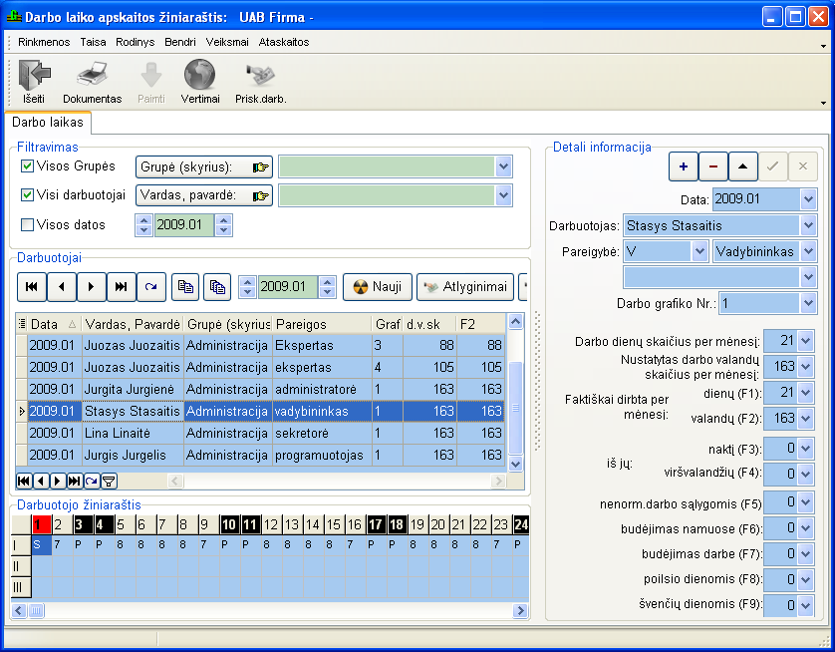835x652 pixels.
Task: Click the Atlyginimai button
Action: coord(465,287)
